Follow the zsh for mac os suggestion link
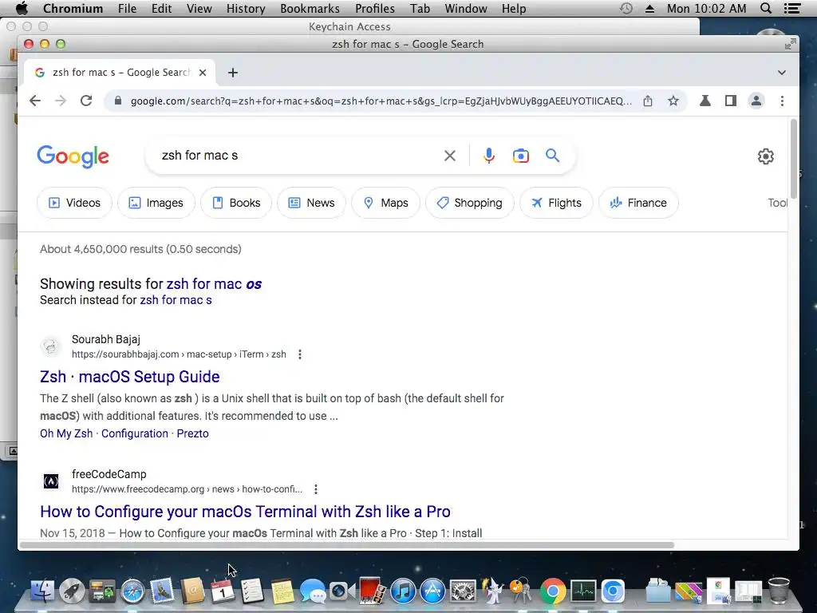Screen dimensions: 817x613 coord(214,284)
